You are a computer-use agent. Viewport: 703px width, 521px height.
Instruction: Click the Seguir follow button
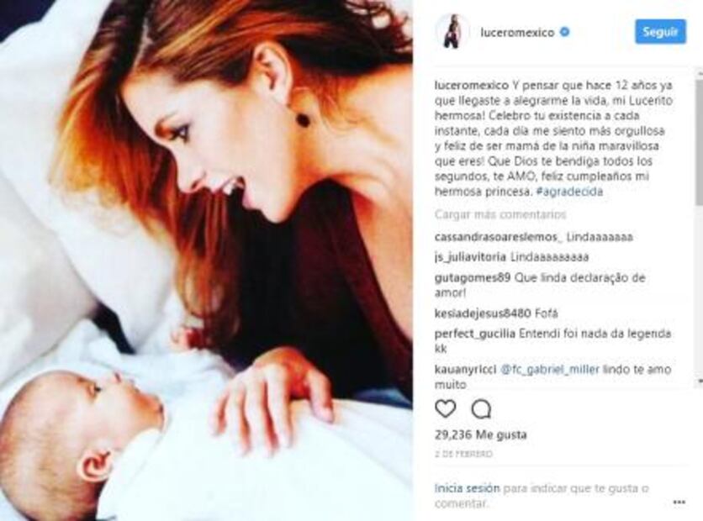click(x=660, y=32)
